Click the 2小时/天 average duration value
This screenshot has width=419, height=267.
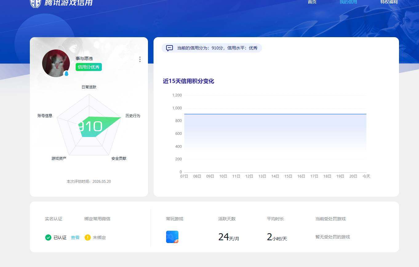277,237
